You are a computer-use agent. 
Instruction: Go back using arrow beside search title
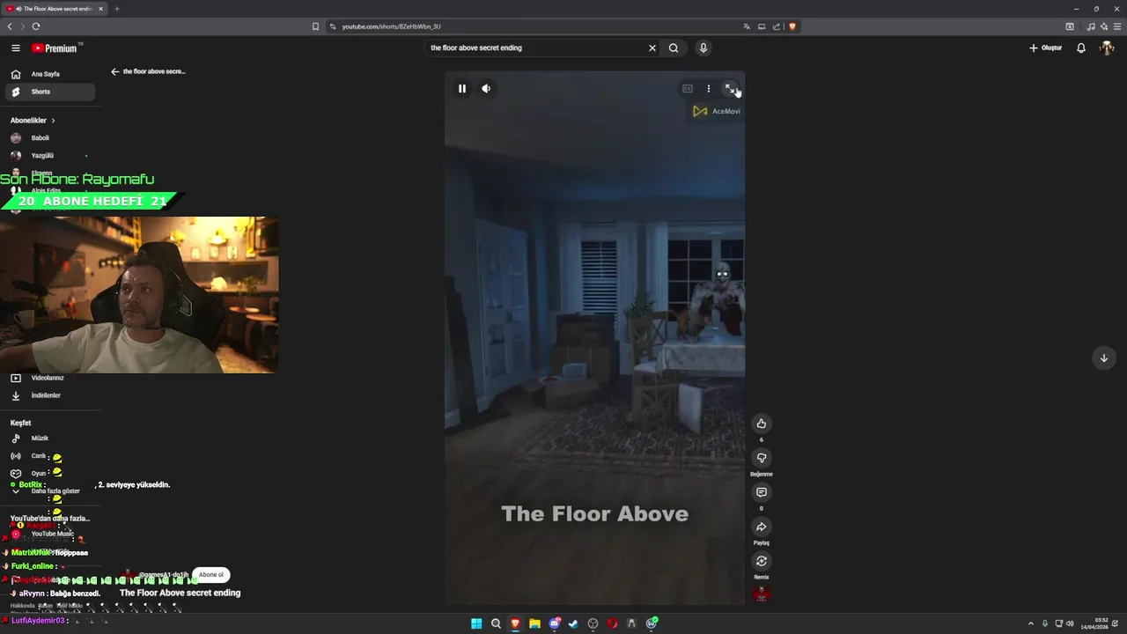click(114, 71)
